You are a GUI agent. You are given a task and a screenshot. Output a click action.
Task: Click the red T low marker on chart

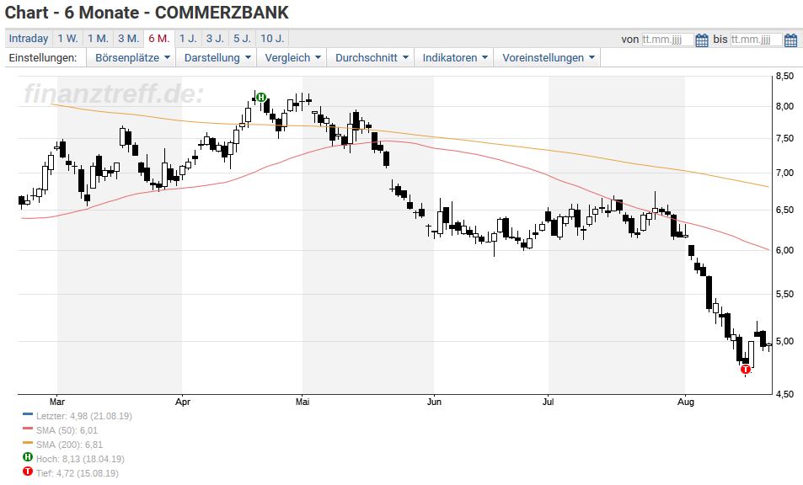[x=746, y=369]
